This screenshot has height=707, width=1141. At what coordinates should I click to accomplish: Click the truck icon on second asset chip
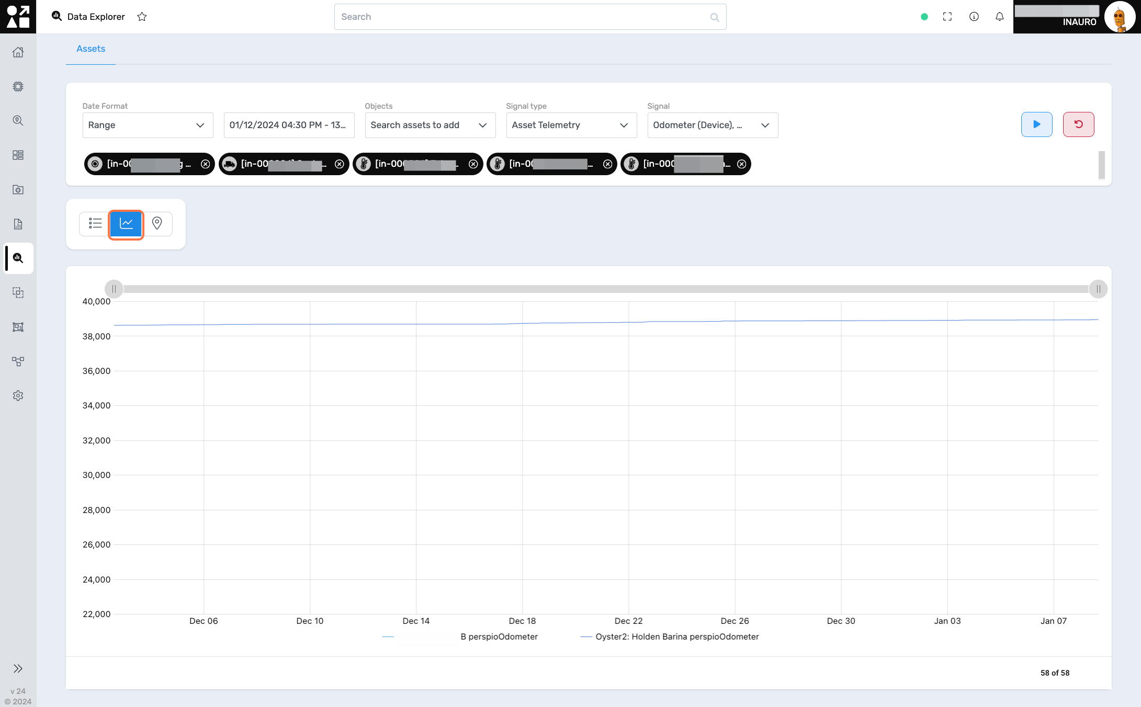click(229, 164)
